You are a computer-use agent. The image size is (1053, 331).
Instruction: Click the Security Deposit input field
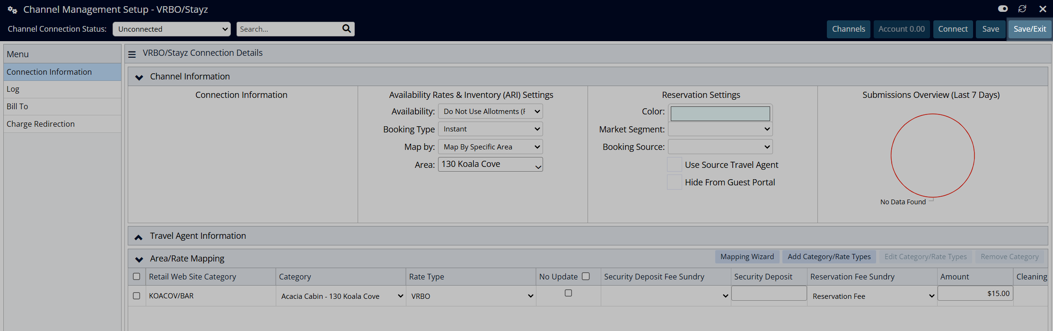[769, 293]
